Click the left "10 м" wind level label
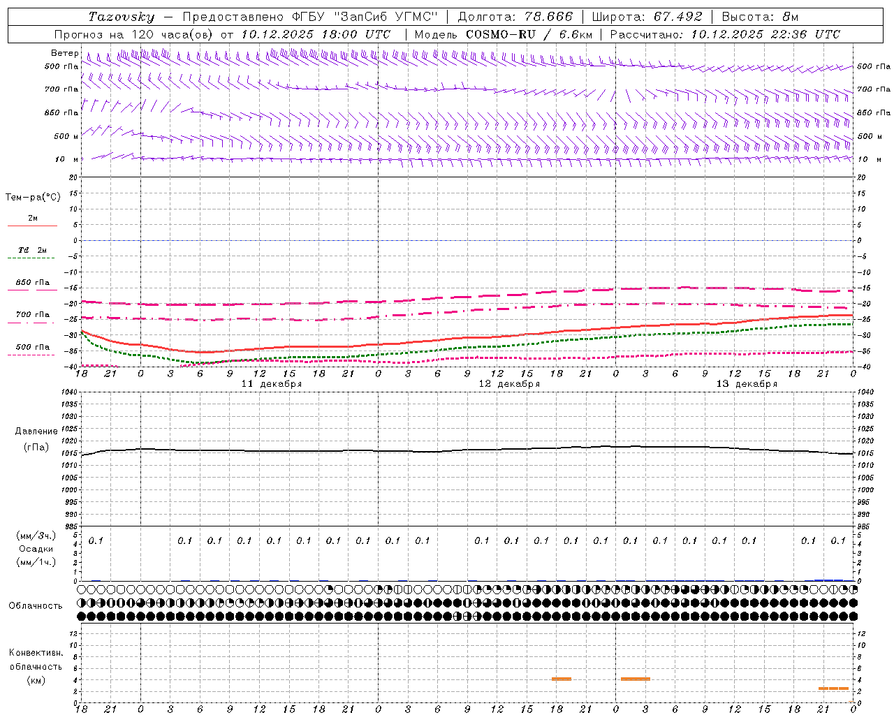This screenshot has width=894, height=715. pos(67,160)
